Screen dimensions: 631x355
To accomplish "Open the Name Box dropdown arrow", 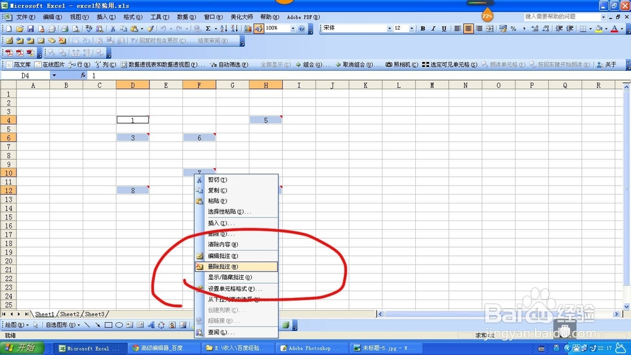I will coord(54,75).
